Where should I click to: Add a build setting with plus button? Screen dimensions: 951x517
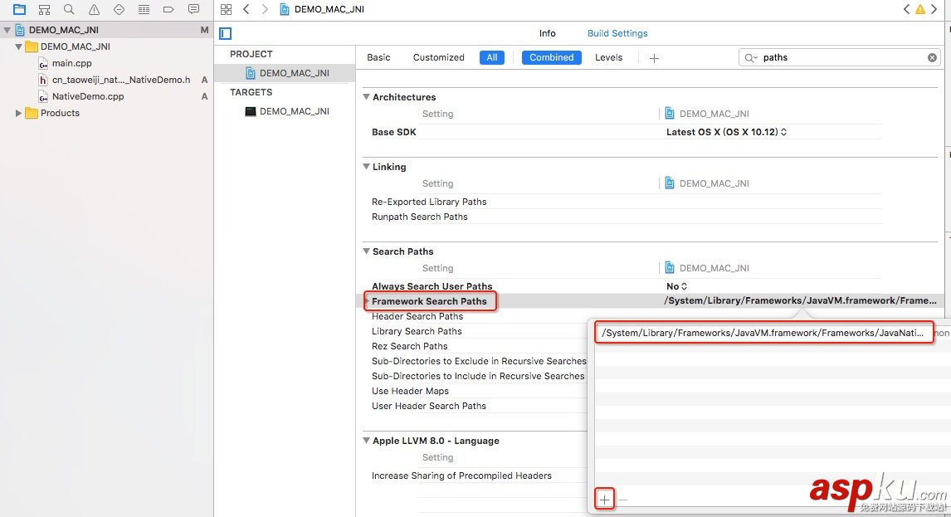point(654,57)
